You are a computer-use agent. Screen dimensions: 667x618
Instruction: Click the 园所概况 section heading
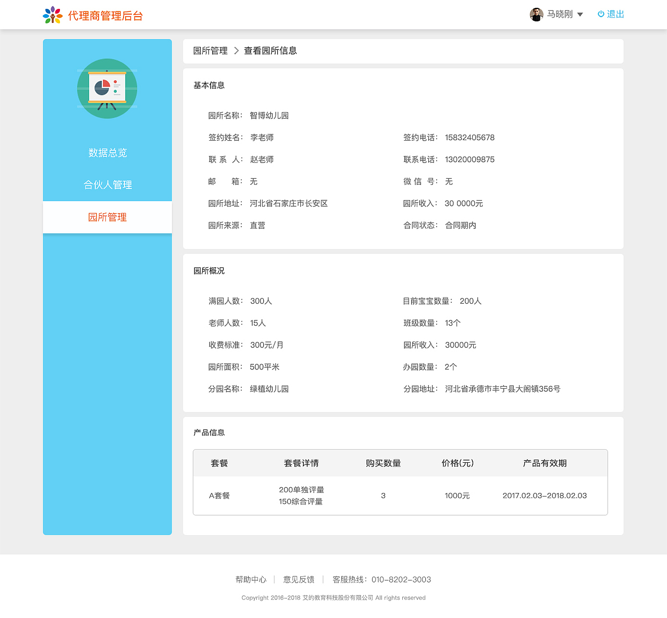coord(209,271)
